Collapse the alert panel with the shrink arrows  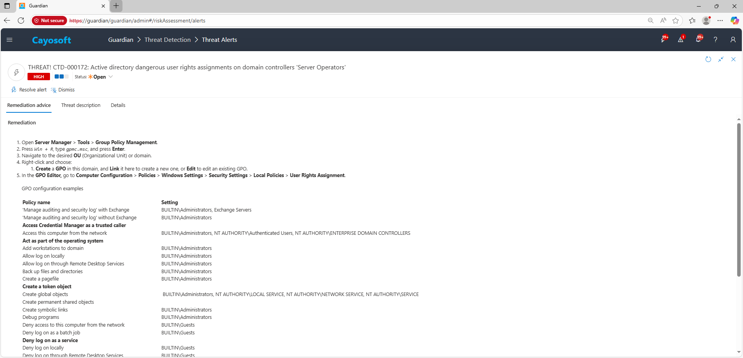pos(721,59)
